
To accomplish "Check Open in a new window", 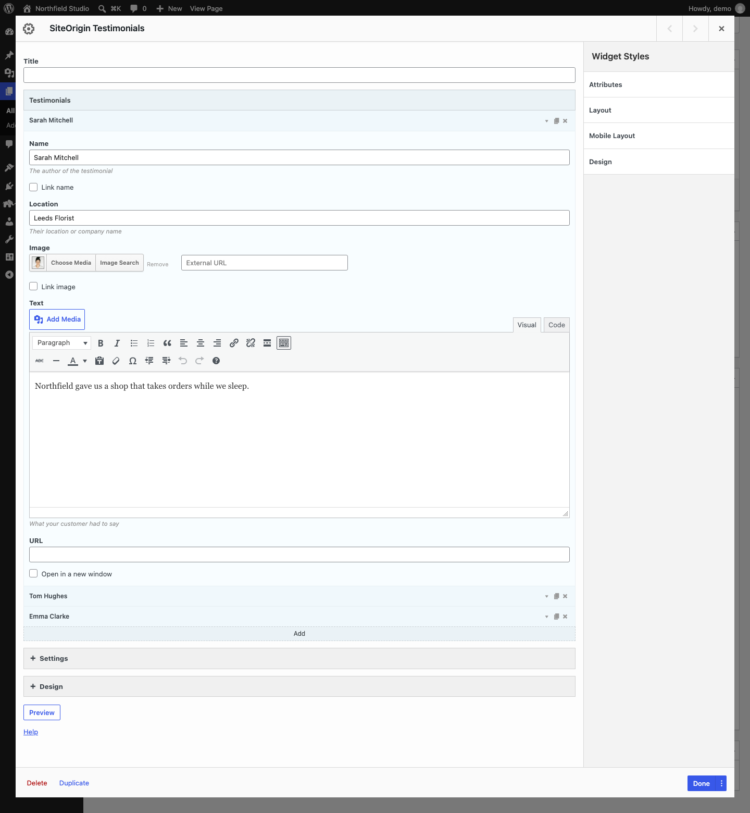I will coord(33,573).
